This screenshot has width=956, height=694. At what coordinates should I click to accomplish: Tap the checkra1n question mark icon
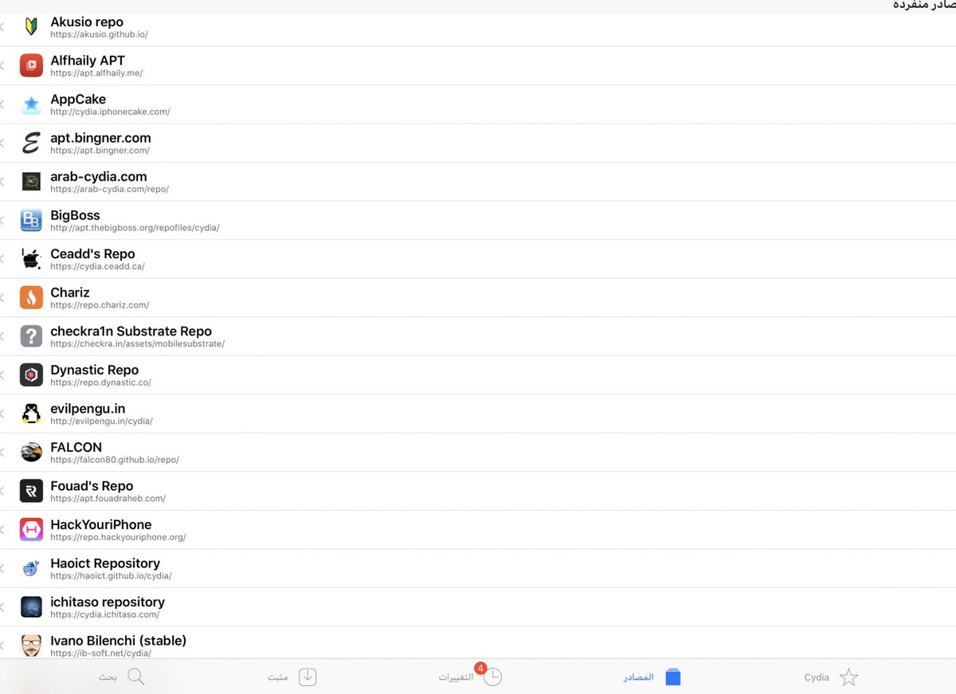click(x=31, y=336)
